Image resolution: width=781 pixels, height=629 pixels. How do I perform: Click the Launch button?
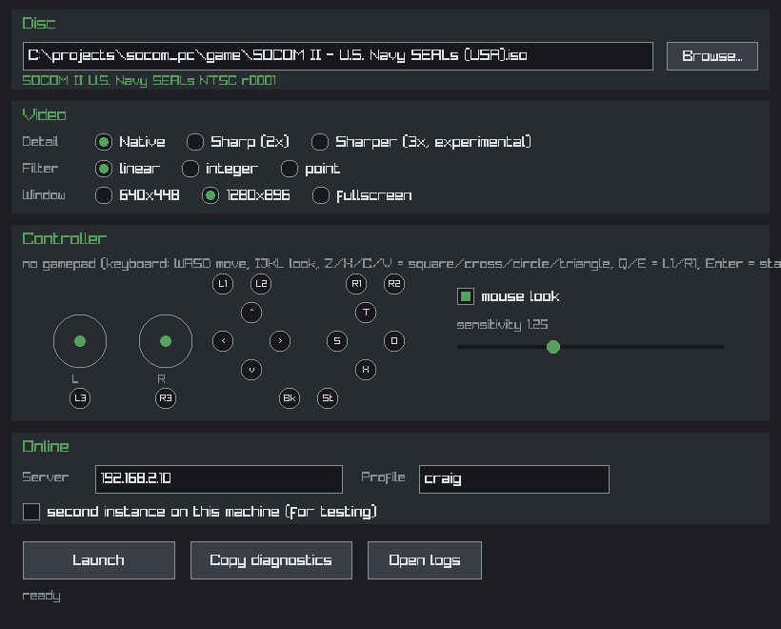99,560
